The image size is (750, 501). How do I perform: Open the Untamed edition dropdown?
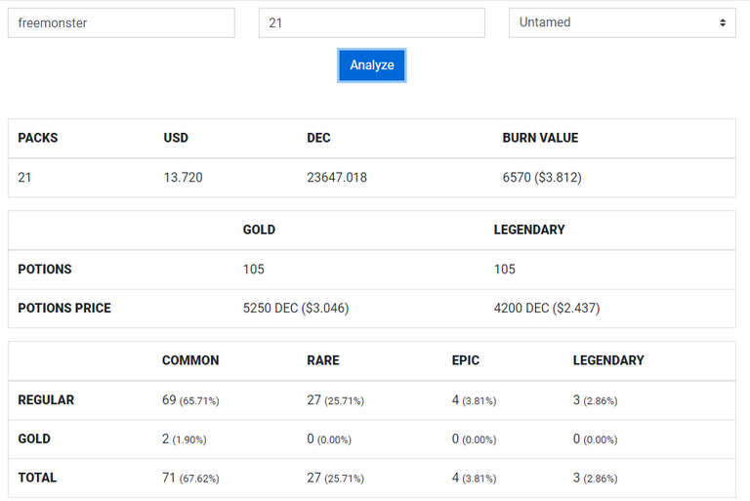tap(622, 22)
